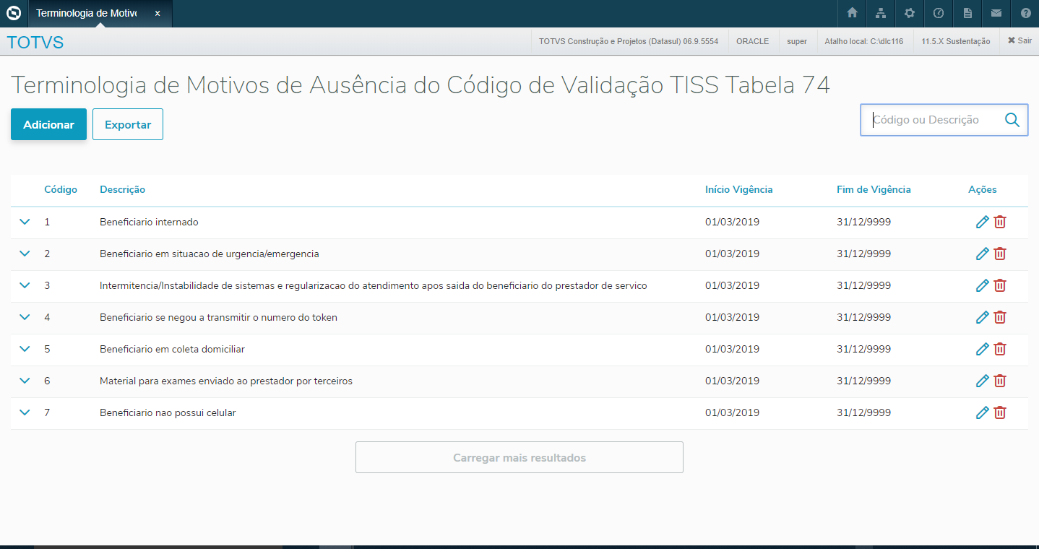Viewport: 1039px width, 549px height.
Task: Click the Exportar button
Action: [128, 124]
